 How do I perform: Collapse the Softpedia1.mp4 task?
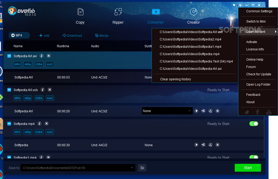pos(9,157)
